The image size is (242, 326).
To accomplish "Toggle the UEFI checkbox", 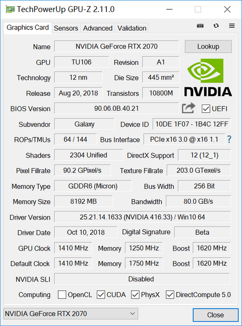I will [x=206, y=109].
